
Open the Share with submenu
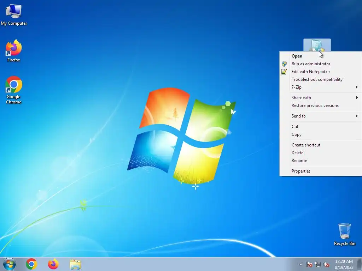pos(320,98)
